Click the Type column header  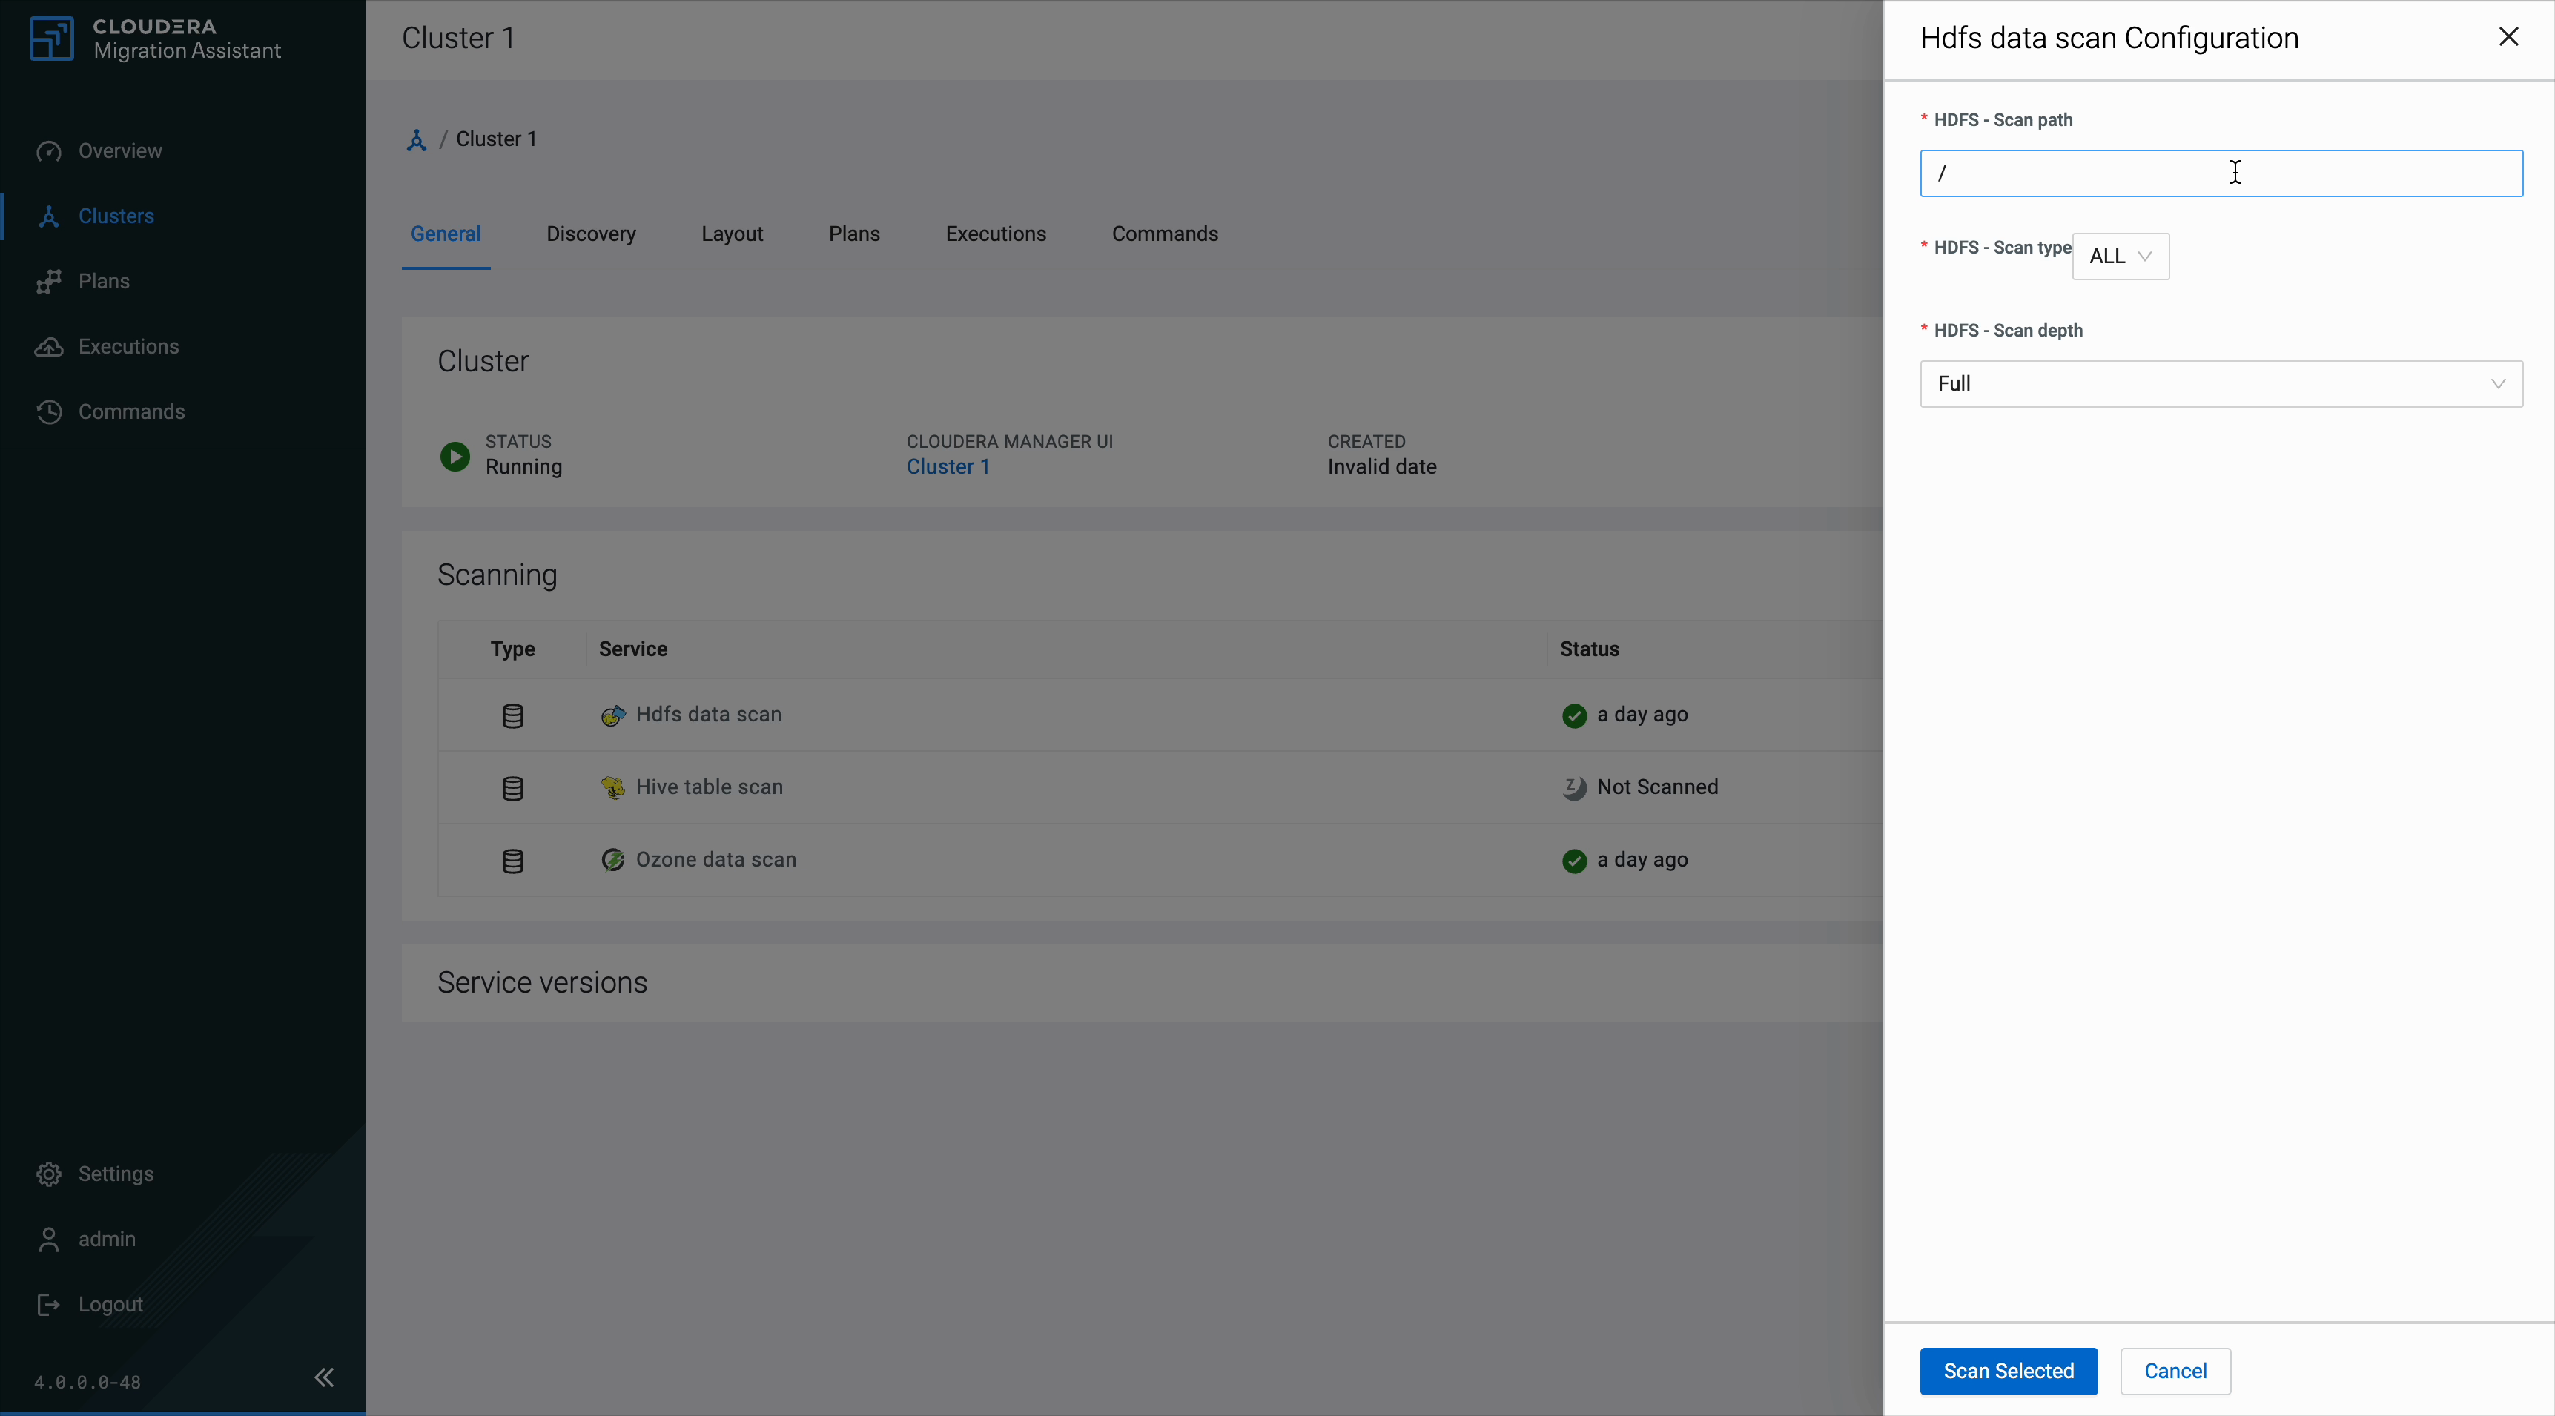coord(513,649)
